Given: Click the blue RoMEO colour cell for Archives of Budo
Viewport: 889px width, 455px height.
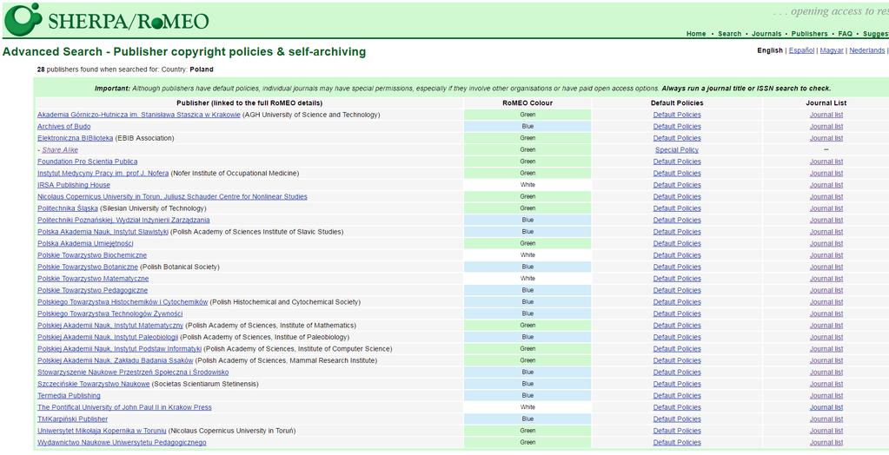Looking at the screenshot, I should (527, 127).
